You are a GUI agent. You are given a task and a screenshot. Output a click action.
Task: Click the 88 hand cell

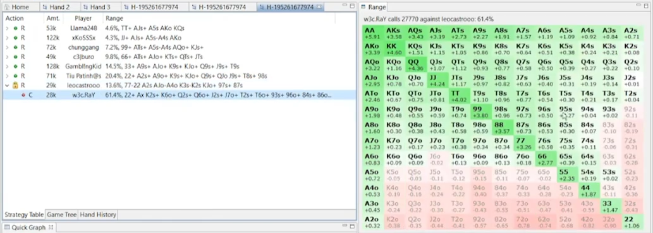tap(503, 127)
